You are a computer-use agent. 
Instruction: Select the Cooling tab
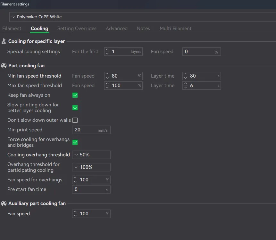click(39, 29)
